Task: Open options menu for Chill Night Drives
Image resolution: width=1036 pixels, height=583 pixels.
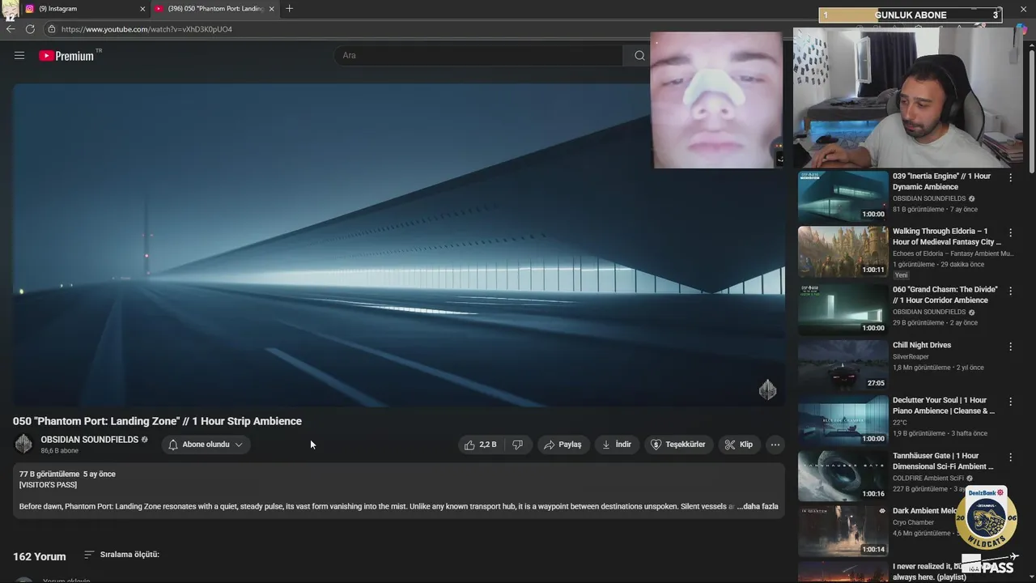Action: [x=1010, y=347]
